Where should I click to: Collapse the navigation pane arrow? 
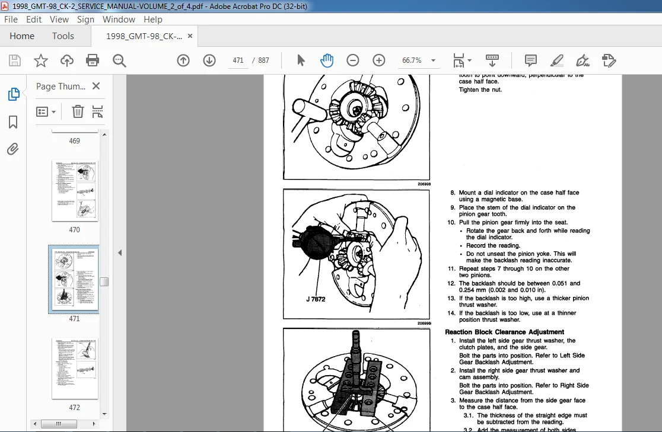[120, 252]
